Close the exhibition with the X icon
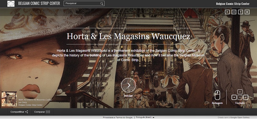 (x=247, y=12)
